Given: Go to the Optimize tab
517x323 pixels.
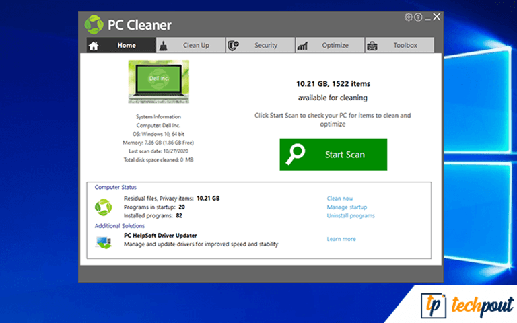Looking at the screenshot, I should tap(335, 46).
